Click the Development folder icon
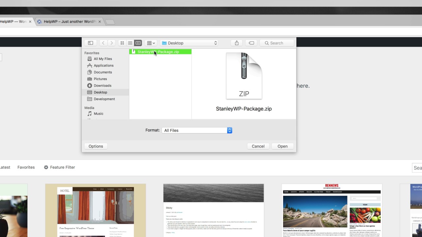This screenshot has width=422, height=237. tap(90, 99)
